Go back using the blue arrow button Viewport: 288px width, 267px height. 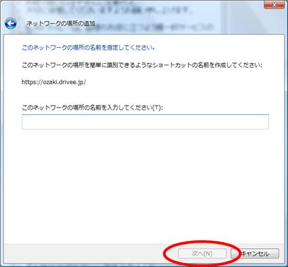click(x=11, y=24)
